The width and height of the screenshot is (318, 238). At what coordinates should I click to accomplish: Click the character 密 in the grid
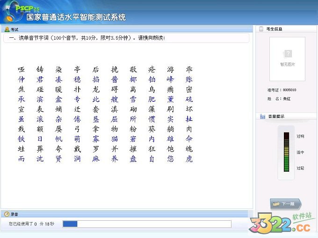coord(189,89)
